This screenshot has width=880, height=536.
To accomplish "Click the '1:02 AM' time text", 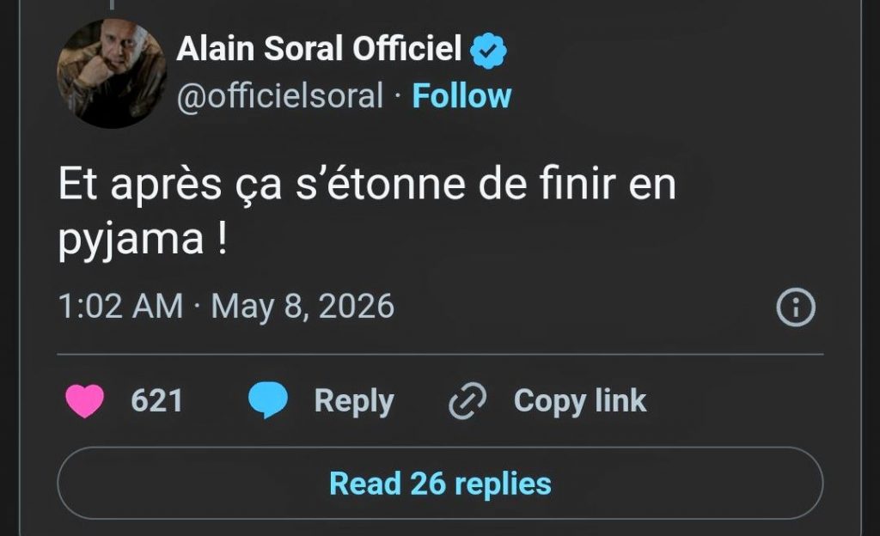I will pos(120,307).
